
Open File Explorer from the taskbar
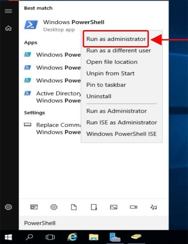[x=94, y=237]
